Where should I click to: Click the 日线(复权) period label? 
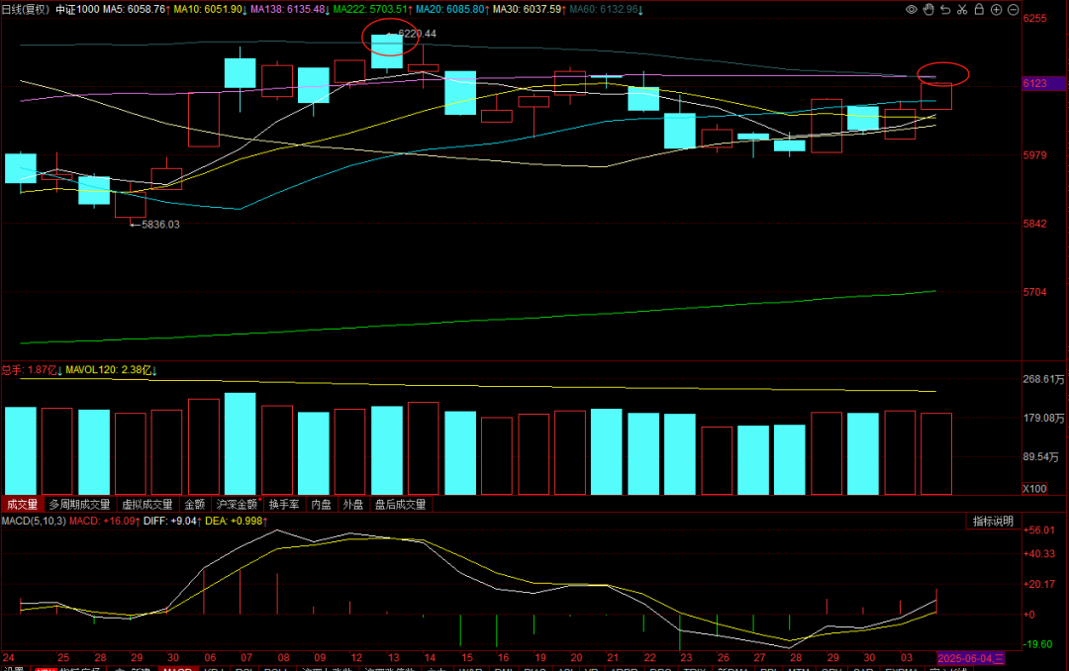point(26,10)
